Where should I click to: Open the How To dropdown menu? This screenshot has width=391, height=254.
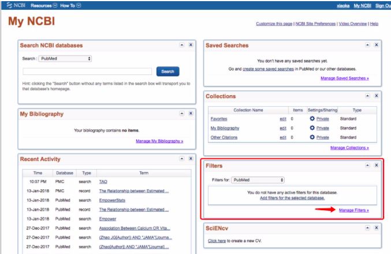pyautogui.click(x=70, y=5)
